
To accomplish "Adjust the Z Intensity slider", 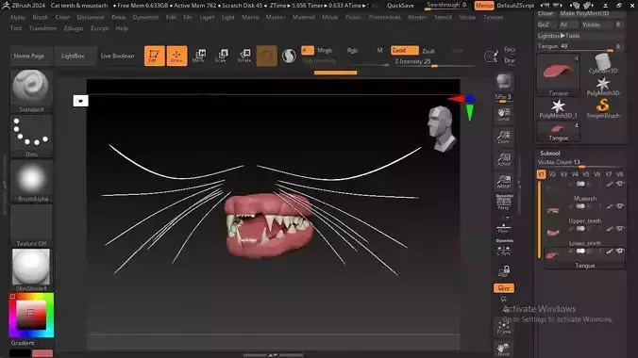I will [434, 62].
